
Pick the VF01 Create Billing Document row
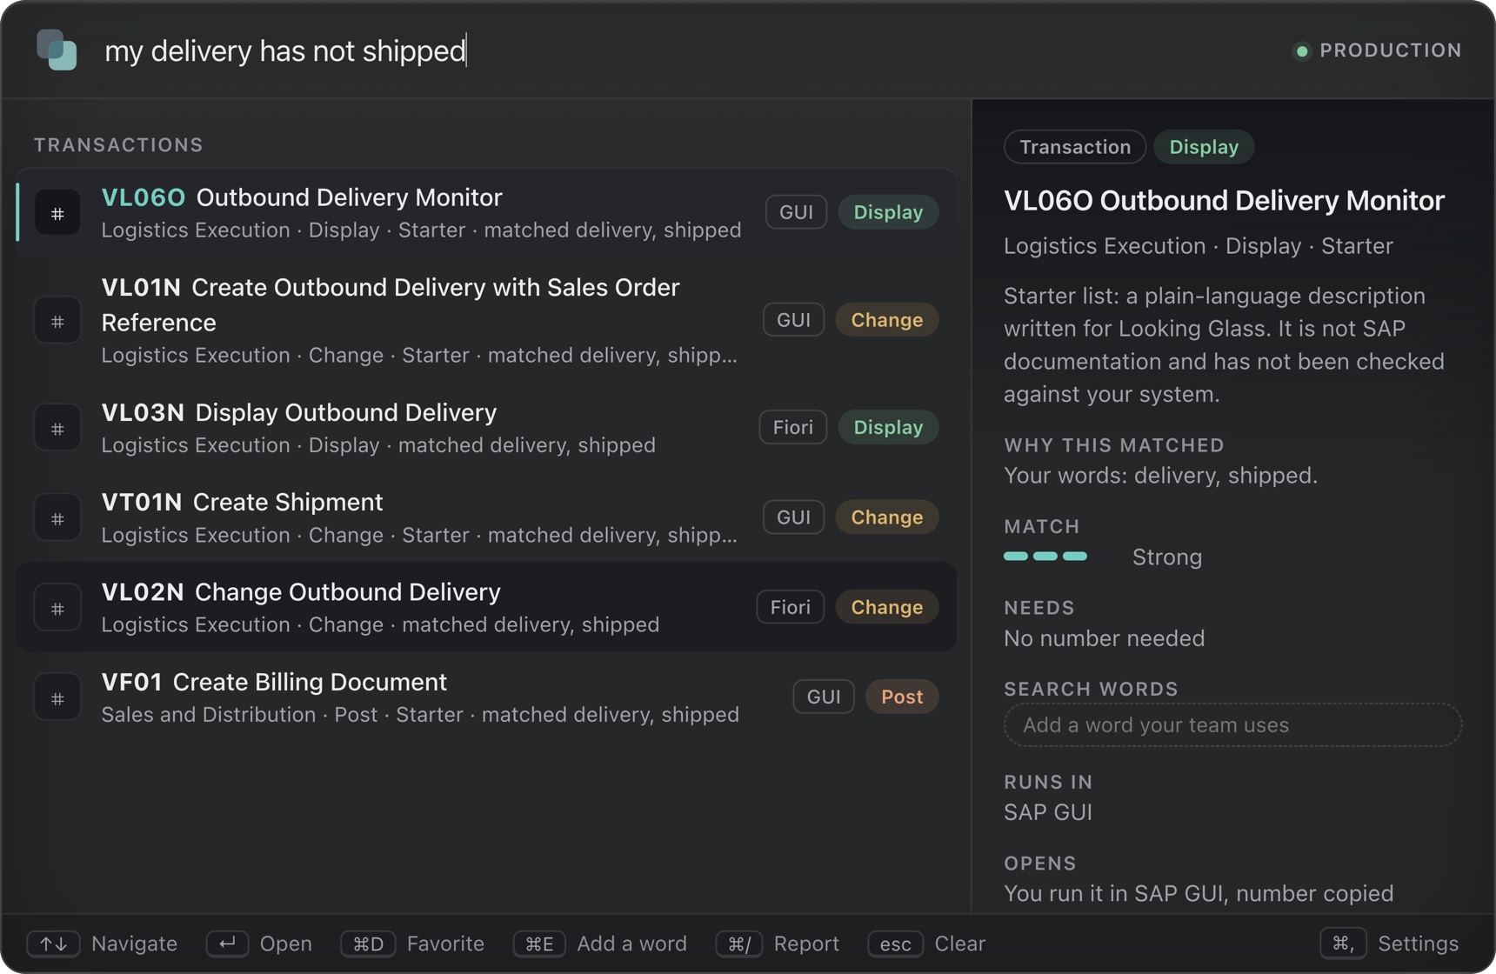(x=486, y=697)
